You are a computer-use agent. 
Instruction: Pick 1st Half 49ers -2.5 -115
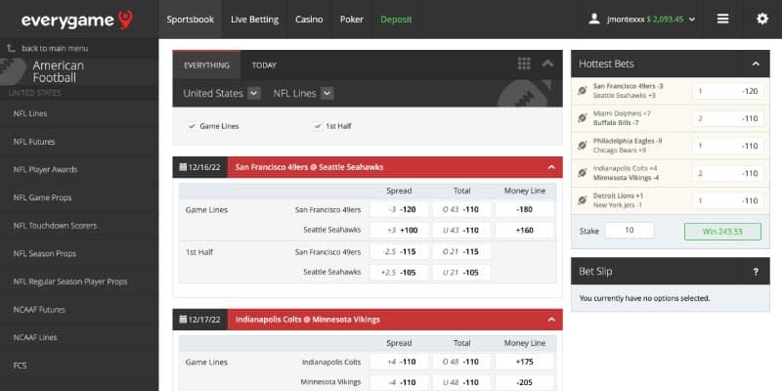(x=399, y=252)
